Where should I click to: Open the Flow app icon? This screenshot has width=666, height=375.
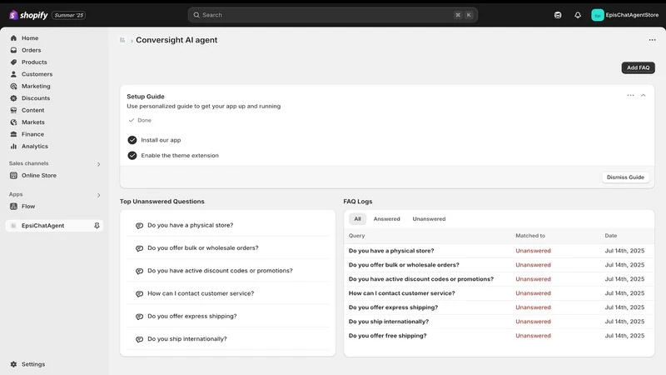13,206
